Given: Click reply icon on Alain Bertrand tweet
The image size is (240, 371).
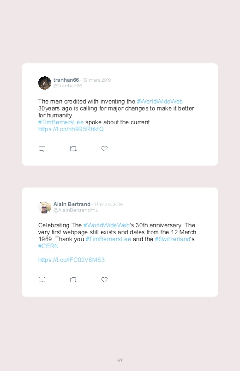Looking at the screenshot, I should (42, 280).
